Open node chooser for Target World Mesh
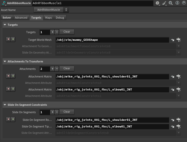 point(178,40)
